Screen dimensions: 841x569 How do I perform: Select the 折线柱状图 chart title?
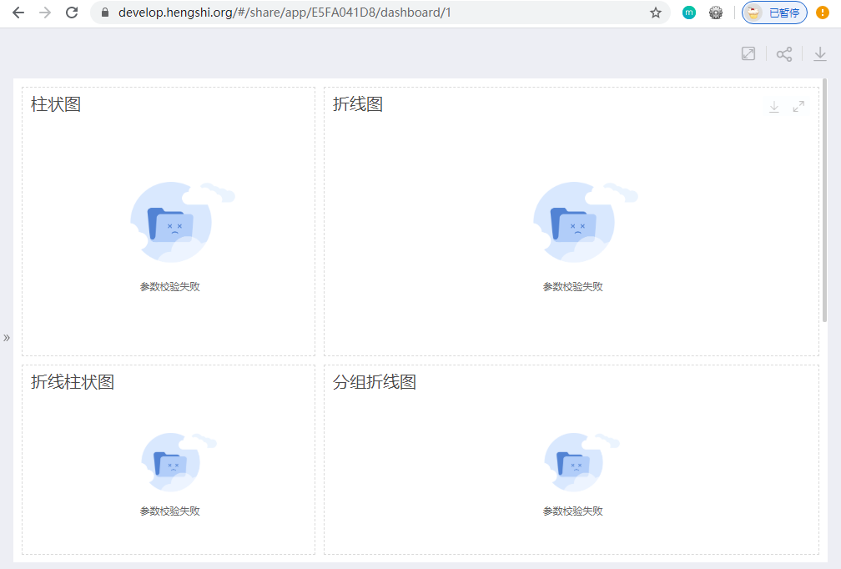[x=73, y=382]
